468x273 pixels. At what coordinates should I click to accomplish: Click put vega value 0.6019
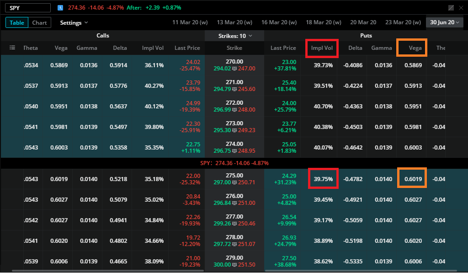tap(413, 179)
